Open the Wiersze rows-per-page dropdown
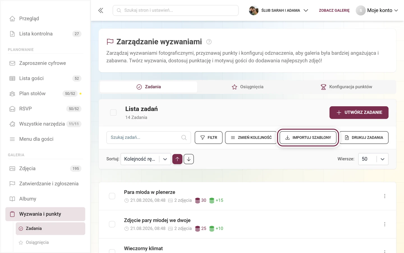Viewport: 404px width, 253px height. coord(373,159)
